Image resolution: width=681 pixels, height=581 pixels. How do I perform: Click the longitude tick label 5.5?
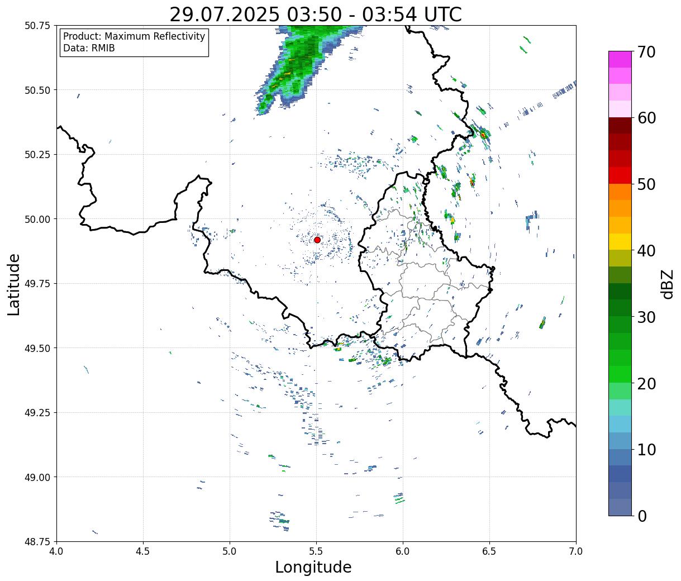pos(316,551)
